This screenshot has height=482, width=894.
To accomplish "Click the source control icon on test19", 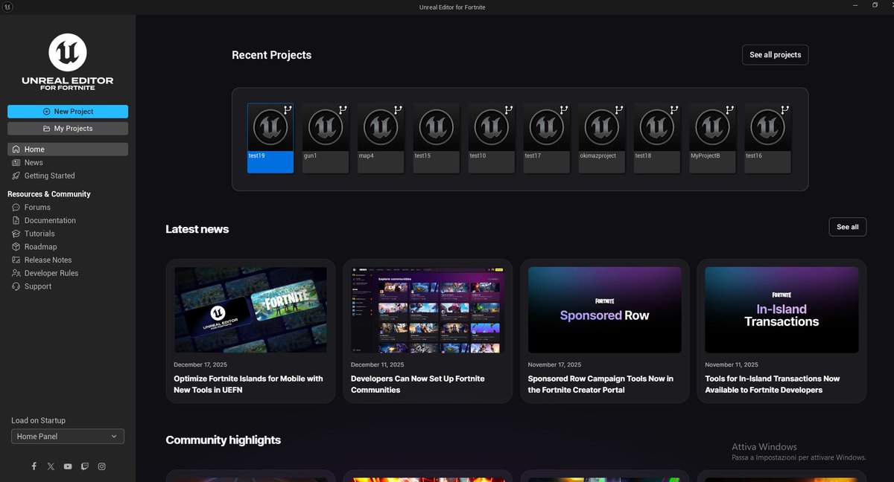I will (288, 109).
